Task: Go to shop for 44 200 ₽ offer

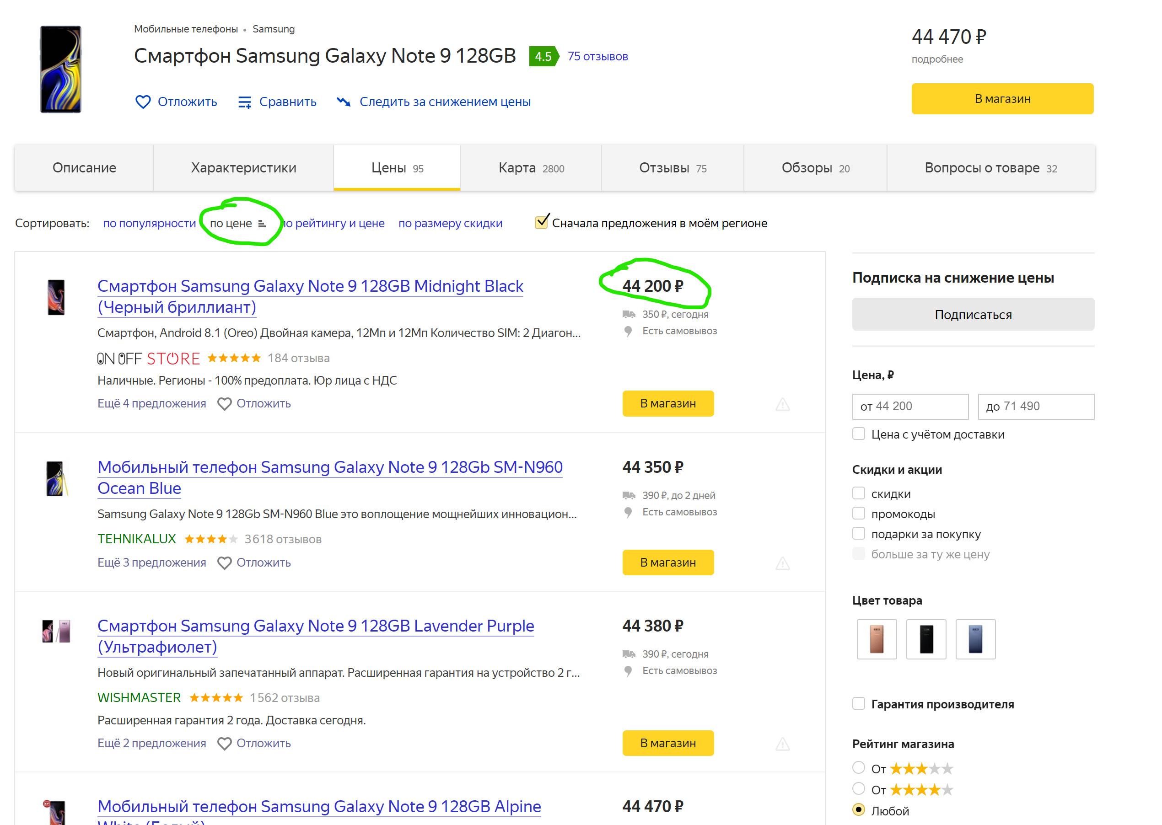Action: pyautogui.click(x=667, y=404)
